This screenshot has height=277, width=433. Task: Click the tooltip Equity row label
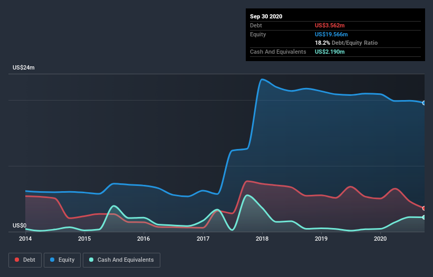tap(258, 34)
